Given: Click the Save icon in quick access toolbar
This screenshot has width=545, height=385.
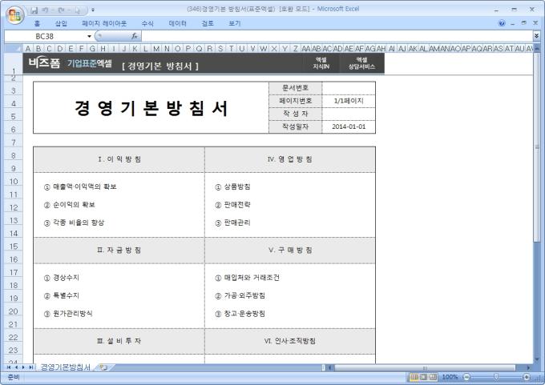Looking at the screenshot, I should (34, 9).
